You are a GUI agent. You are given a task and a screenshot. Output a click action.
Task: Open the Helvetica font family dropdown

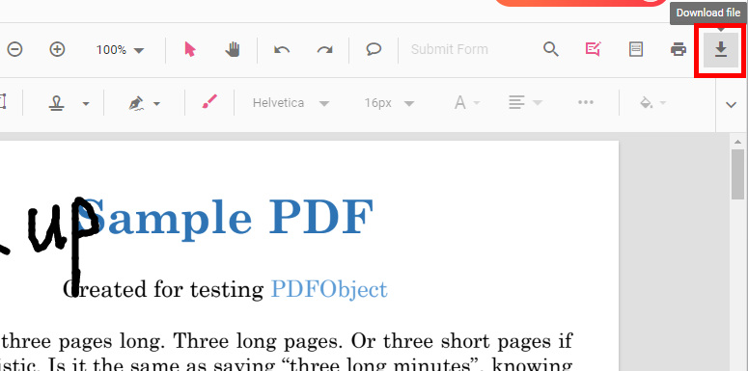pyautogui.click(x=291, y=103)
